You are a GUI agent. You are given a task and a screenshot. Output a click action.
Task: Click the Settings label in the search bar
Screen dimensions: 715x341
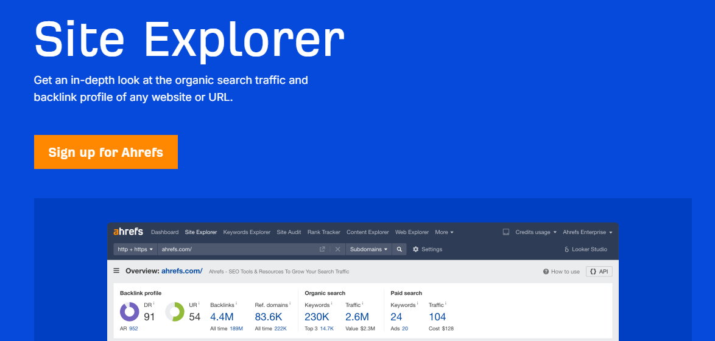point(432,249)
